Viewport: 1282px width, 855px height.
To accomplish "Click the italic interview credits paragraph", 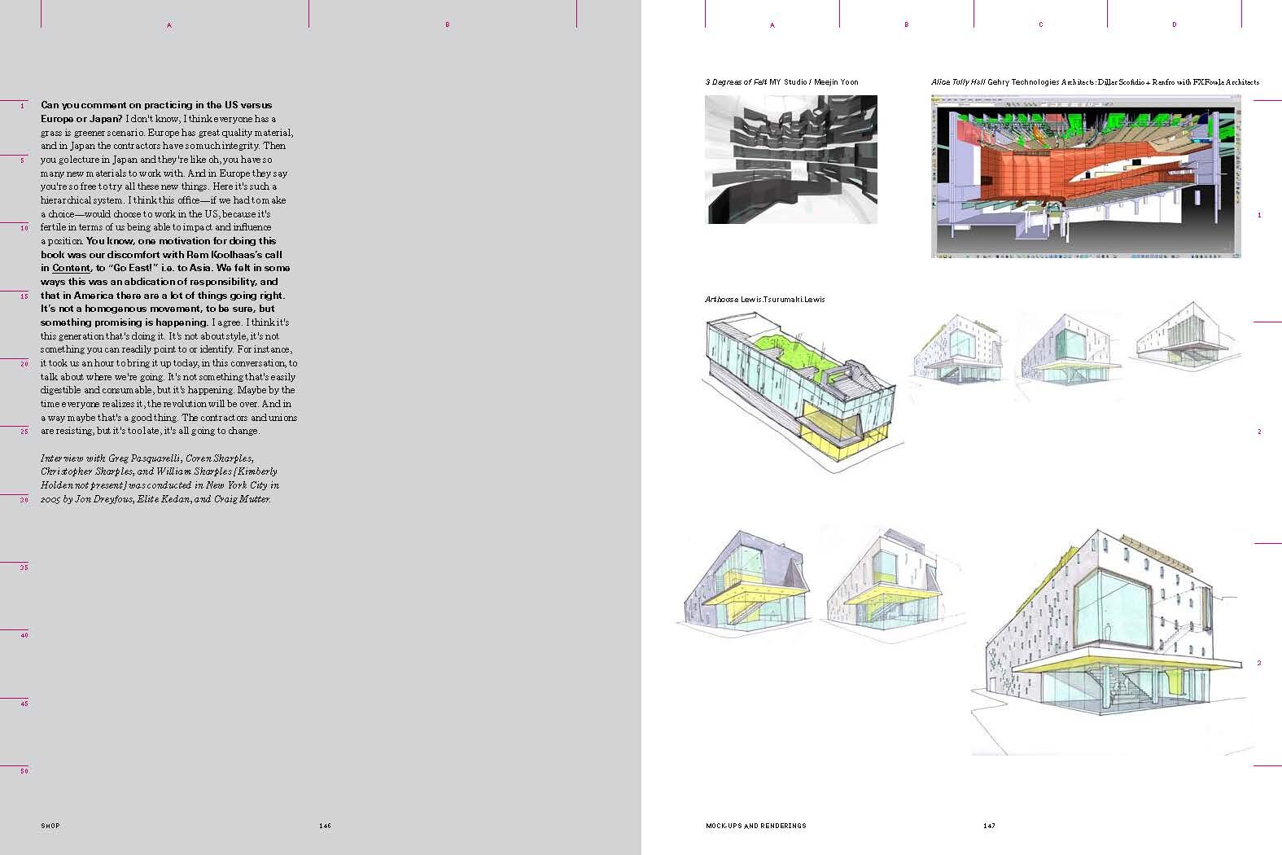I will point(160,479).
